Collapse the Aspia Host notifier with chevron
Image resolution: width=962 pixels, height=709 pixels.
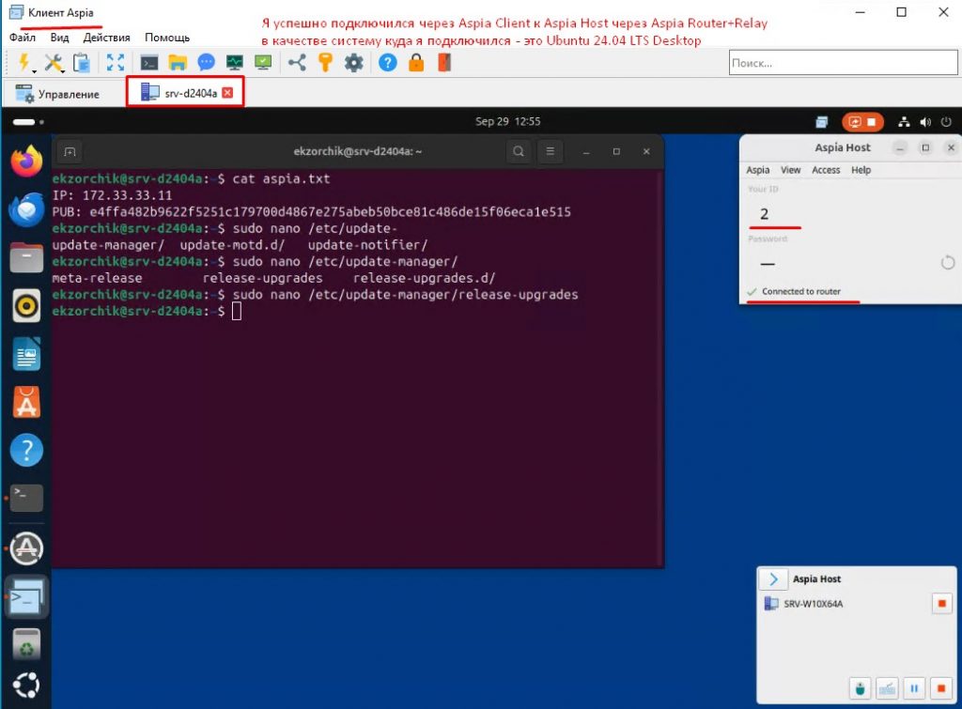(x=773, y=579)
